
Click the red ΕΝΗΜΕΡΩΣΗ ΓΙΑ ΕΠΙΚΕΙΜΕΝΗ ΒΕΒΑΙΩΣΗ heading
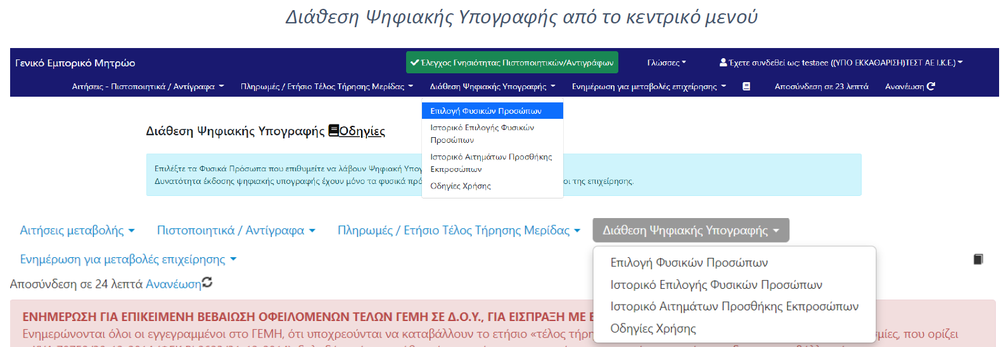coord(309,317)
